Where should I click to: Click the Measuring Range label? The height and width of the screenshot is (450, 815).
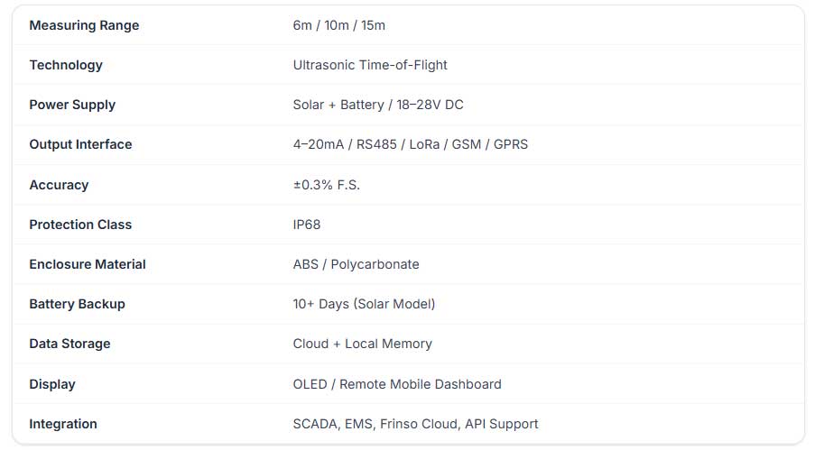tap(84, 25)
